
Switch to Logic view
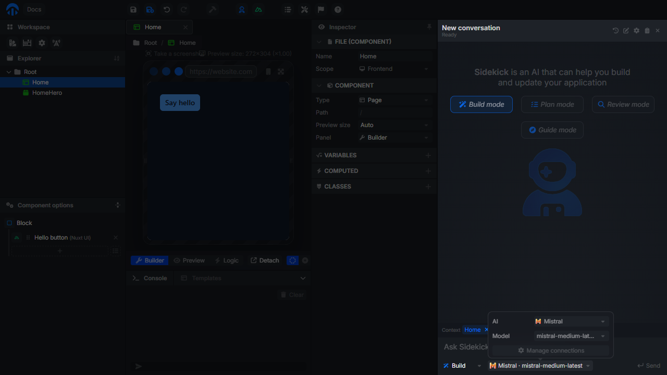(x=227, y=260)
